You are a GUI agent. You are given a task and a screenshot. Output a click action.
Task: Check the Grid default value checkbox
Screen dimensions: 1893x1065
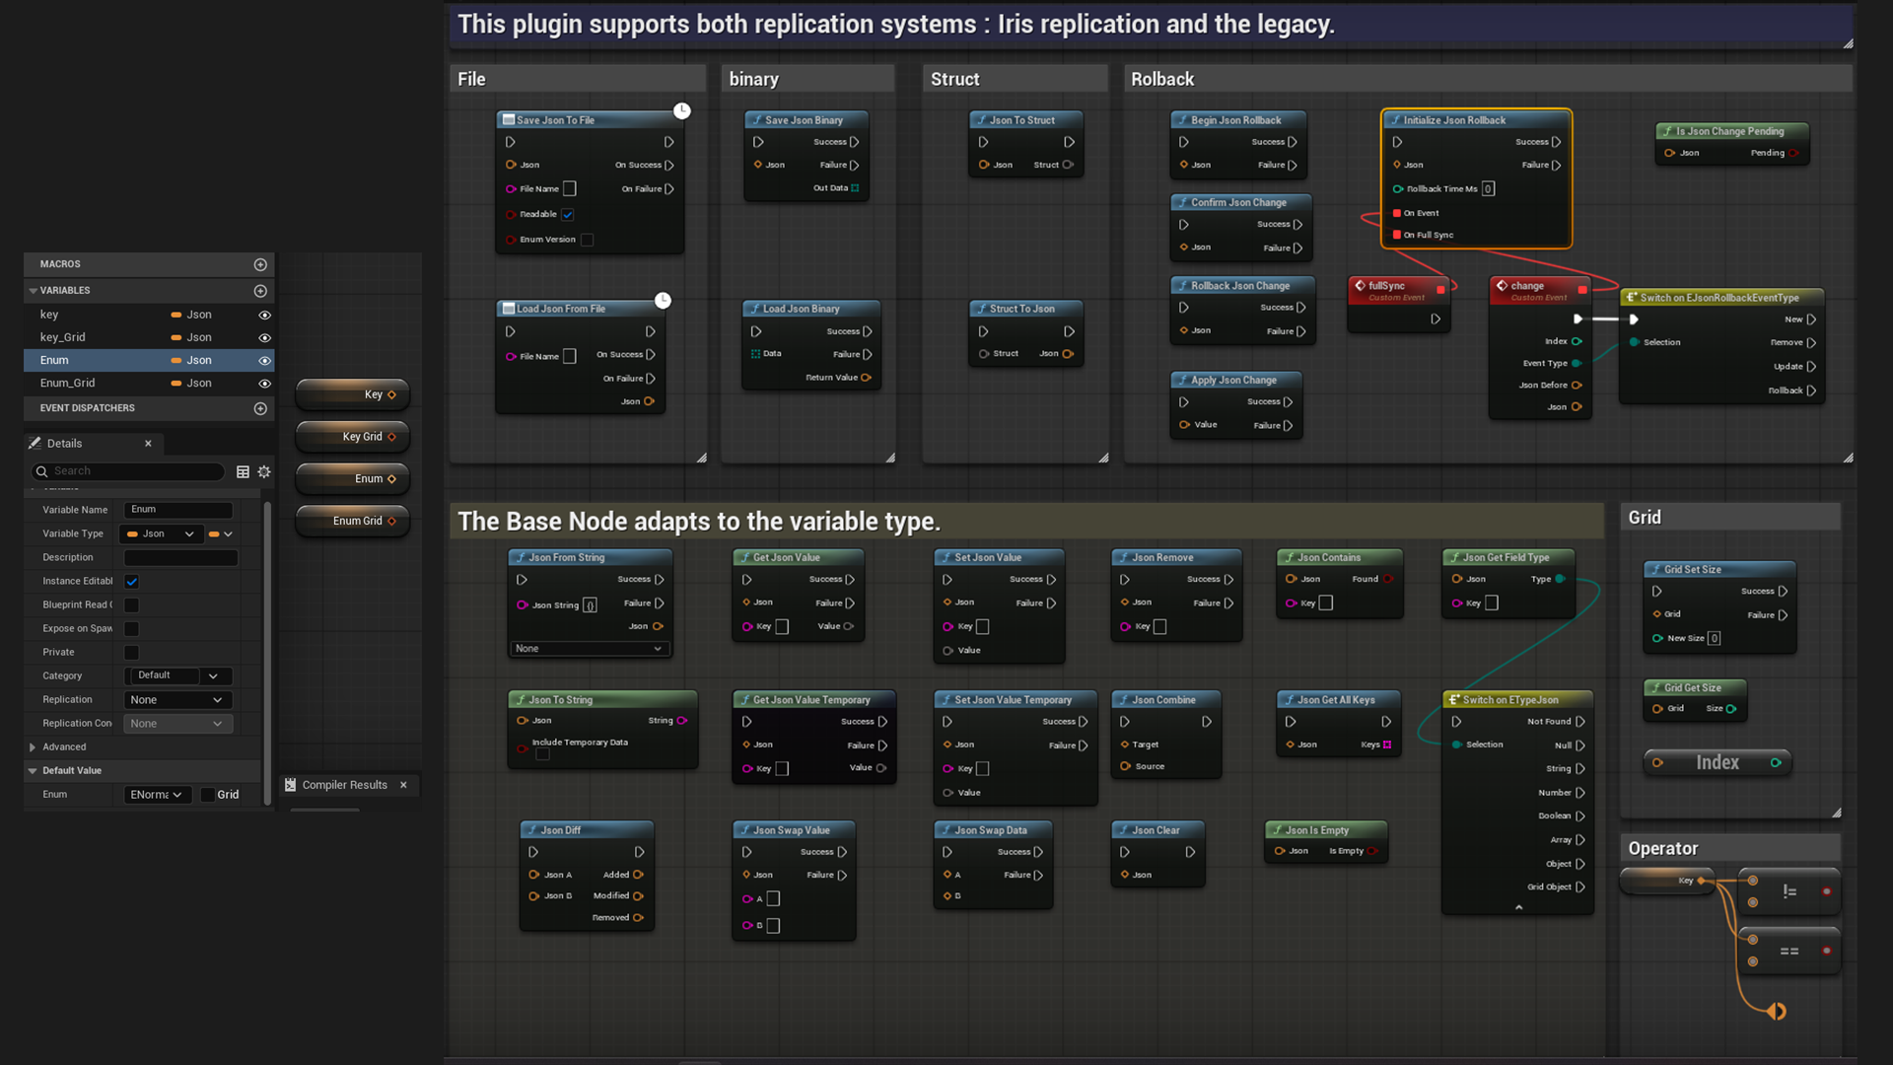point(208,795)
